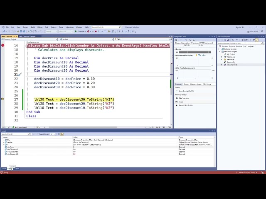Click Sign in
This screenshot has height=199, width=266.
click(238, 27)
